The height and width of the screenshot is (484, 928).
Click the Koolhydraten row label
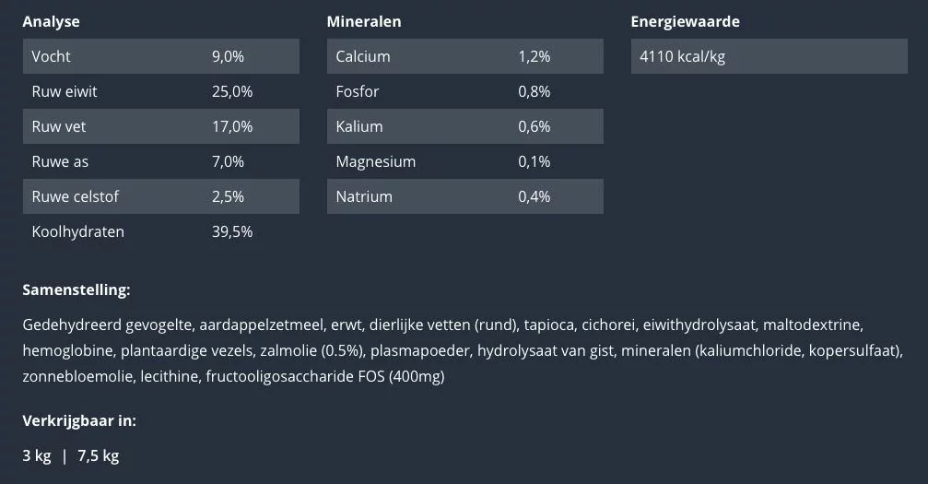77,231
